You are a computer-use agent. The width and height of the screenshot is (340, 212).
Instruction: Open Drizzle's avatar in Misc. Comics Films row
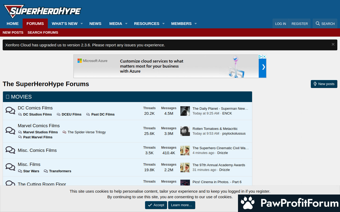click(185, 151)
